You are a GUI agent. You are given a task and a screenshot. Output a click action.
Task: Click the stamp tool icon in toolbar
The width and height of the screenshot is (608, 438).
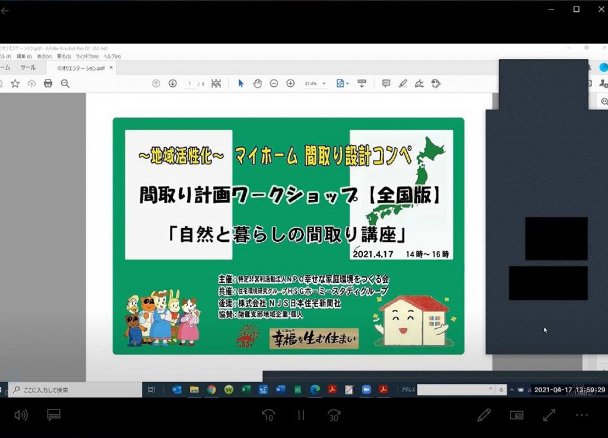click(436, 83)
